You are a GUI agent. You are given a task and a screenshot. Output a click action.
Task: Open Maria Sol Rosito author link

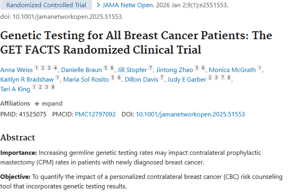coord(86,79)
